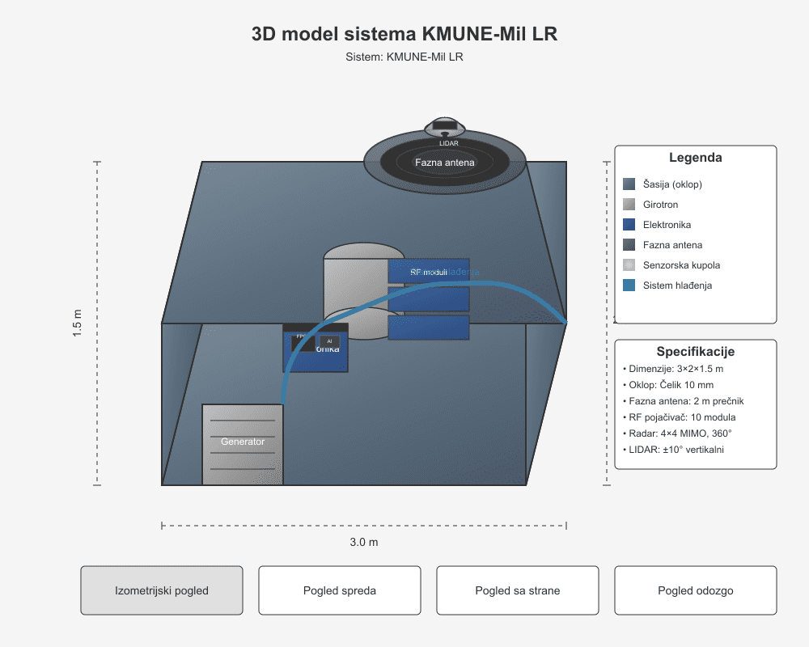Click the Šasija (oklop) legend swatch

(629, 184)
